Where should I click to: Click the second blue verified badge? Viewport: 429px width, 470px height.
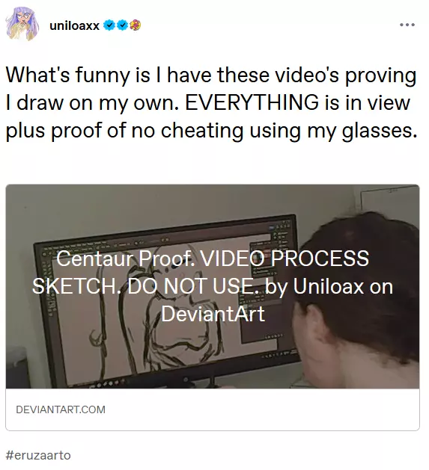pyautogui.click(x=122, y=25)
